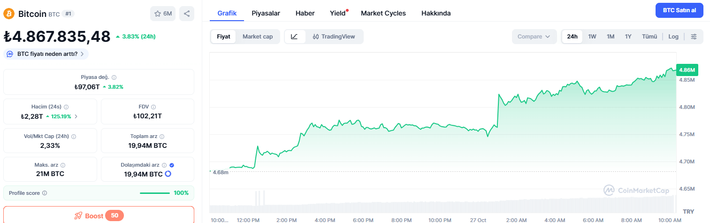
Task: Add Bitcoin to watchlist with star button
Action: click(x=163, y=14)
